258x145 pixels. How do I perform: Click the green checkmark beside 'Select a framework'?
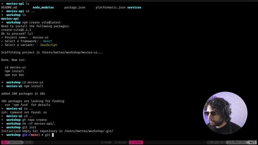(x=2, y=41)
